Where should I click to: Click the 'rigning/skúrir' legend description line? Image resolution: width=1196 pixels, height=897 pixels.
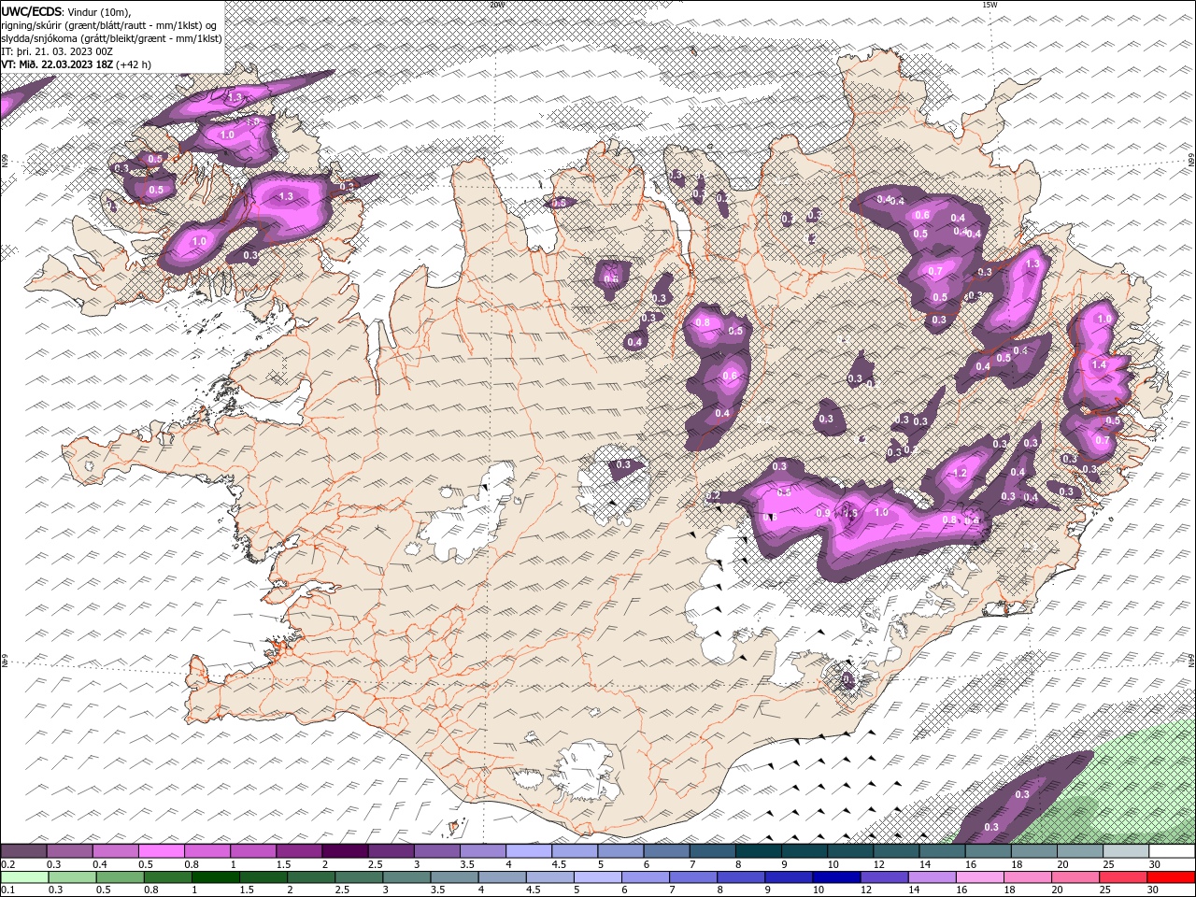pos(110,25)
